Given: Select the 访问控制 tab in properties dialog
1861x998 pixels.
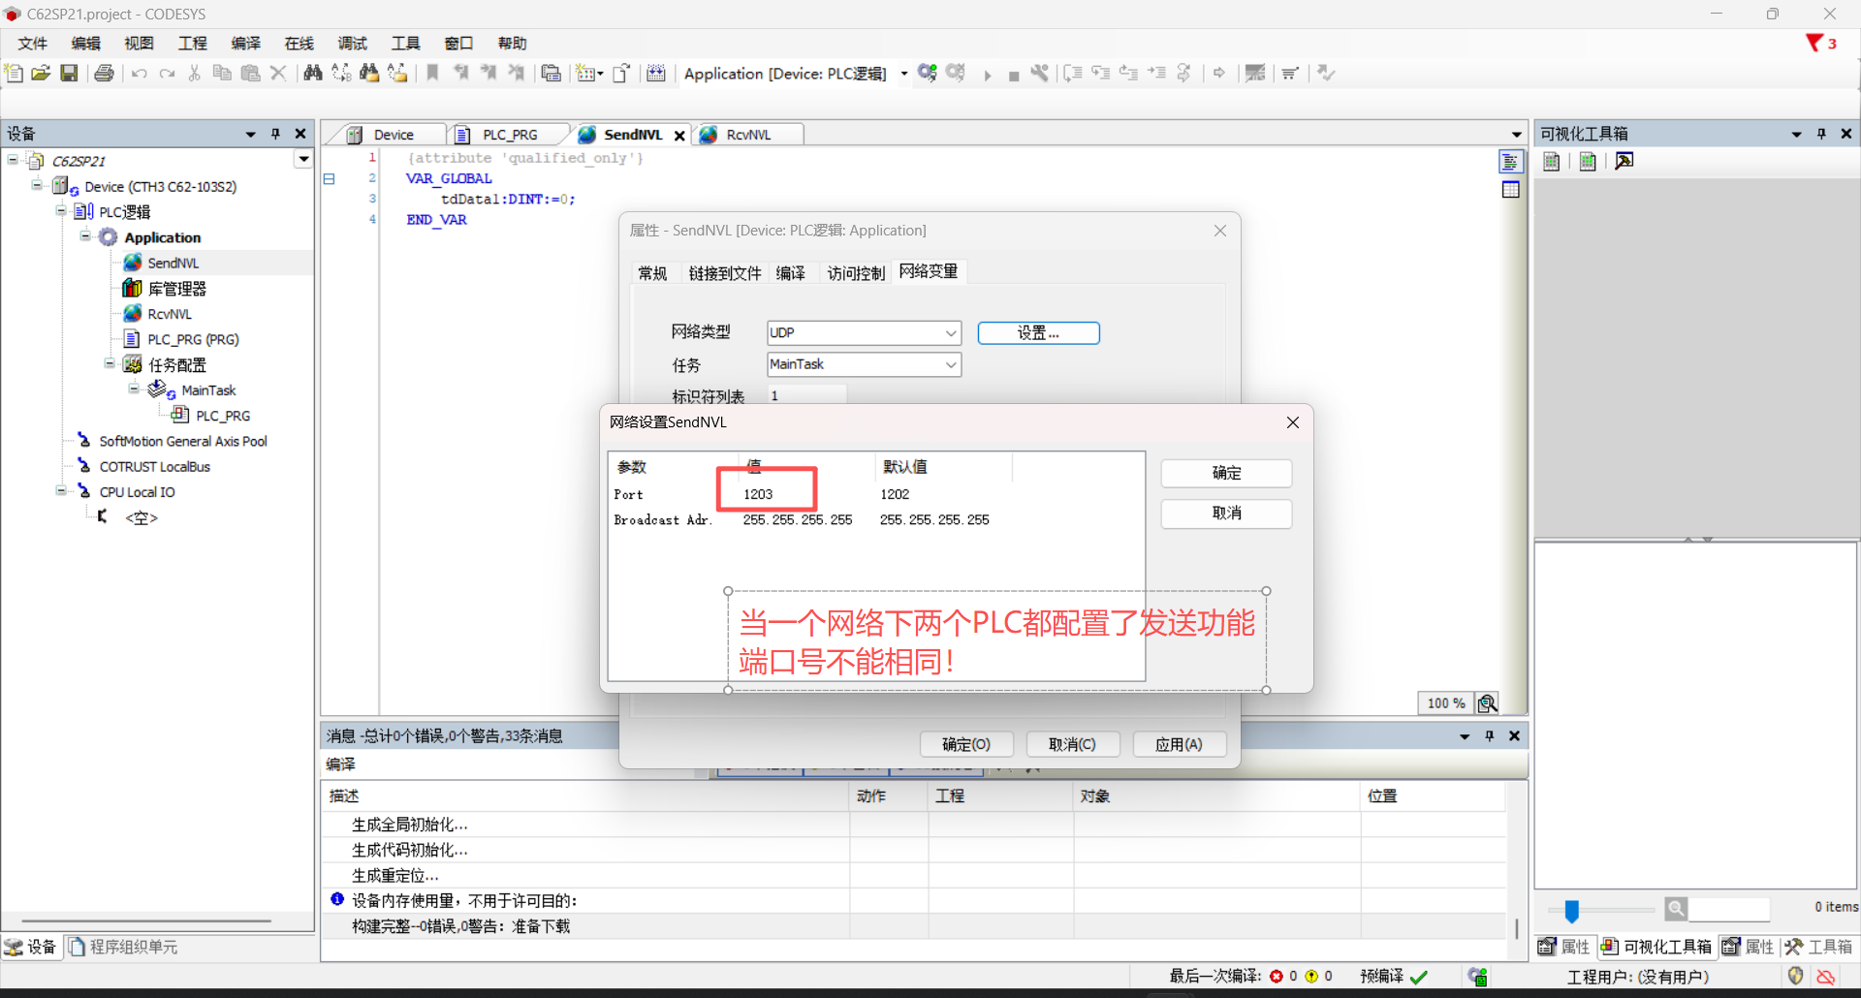Looking at the screenshot, I should tap(856, 273).
